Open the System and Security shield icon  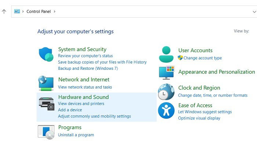(46, 54)
